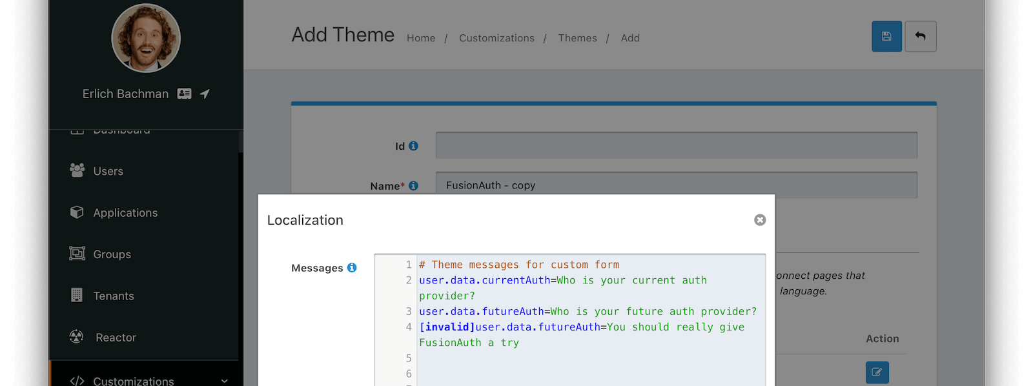Click the Add Theme page title

(x=343, y=35)
